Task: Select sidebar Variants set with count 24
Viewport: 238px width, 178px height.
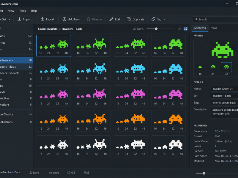Action: click(x=17, y=73)
